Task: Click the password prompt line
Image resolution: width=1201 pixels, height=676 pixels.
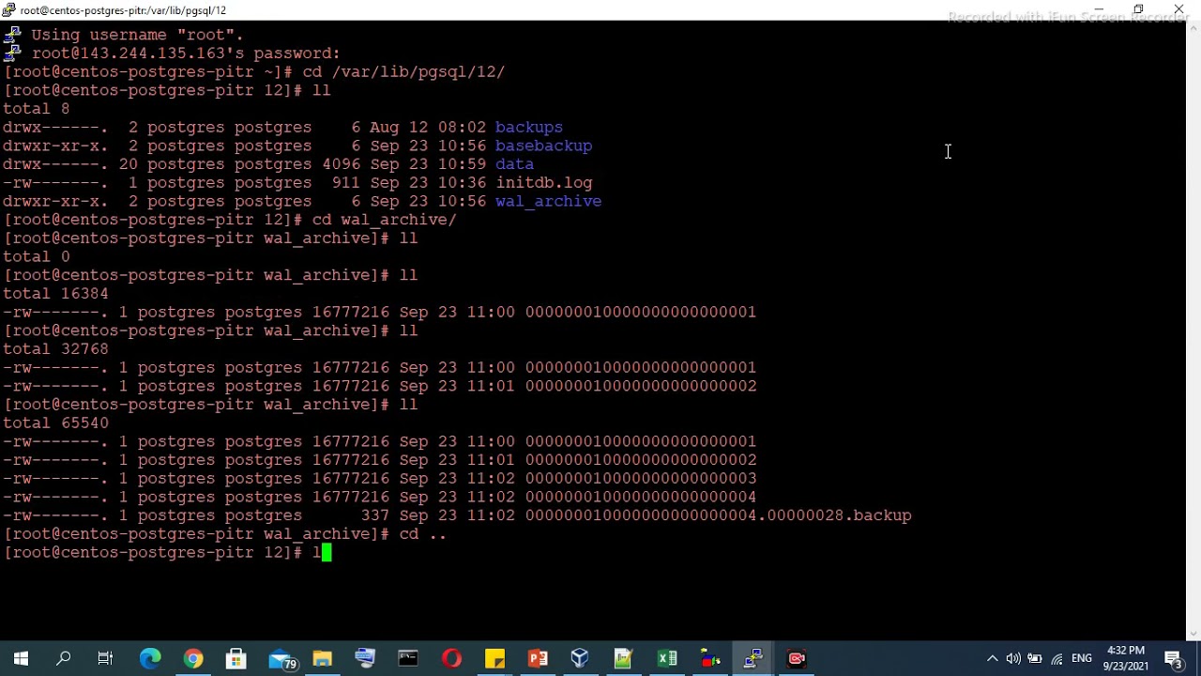Action: point(186,54)
